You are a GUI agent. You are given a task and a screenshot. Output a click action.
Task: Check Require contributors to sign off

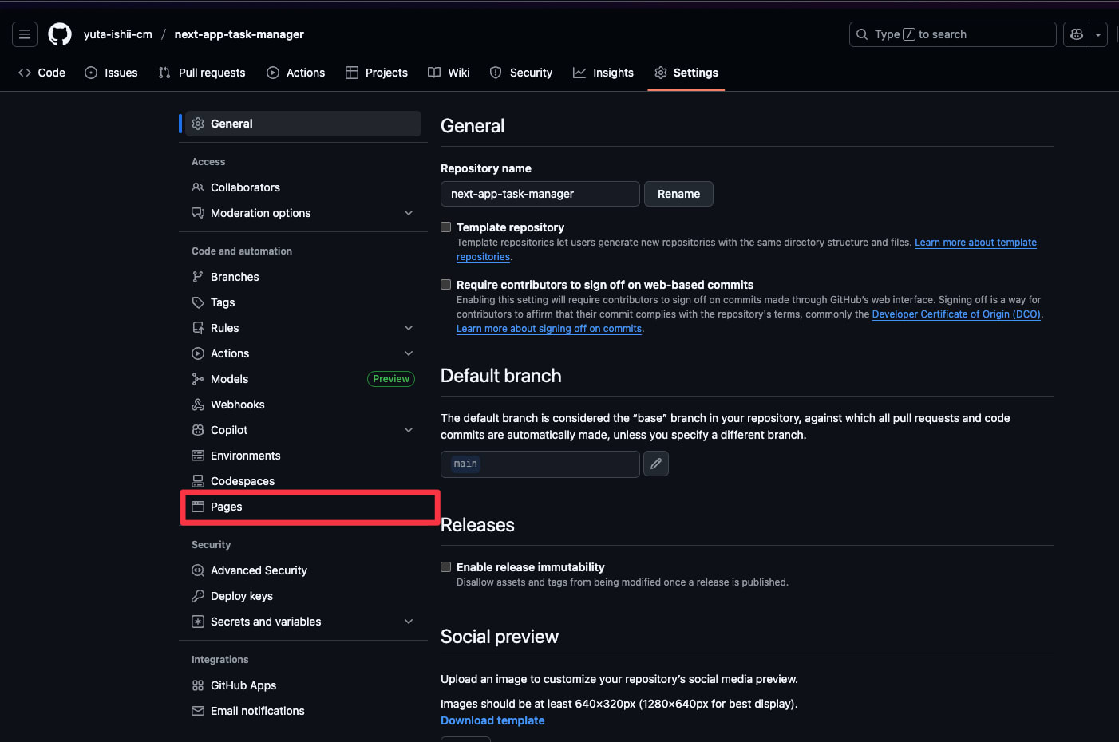[x=446, y=285]
